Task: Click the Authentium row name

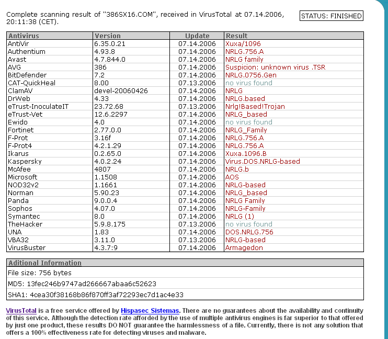Action: [x=27, y=51]
